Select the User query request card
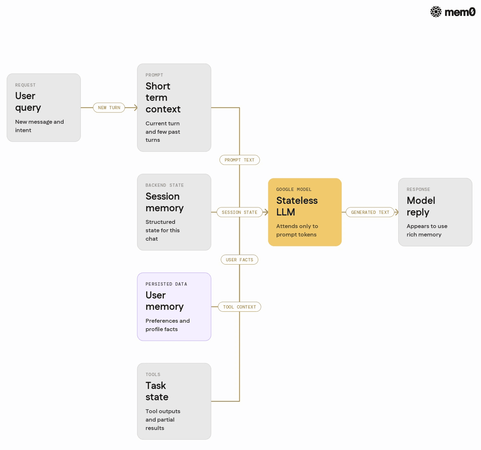The height and width of the screenshot is (450, 481). click(44, 108)
